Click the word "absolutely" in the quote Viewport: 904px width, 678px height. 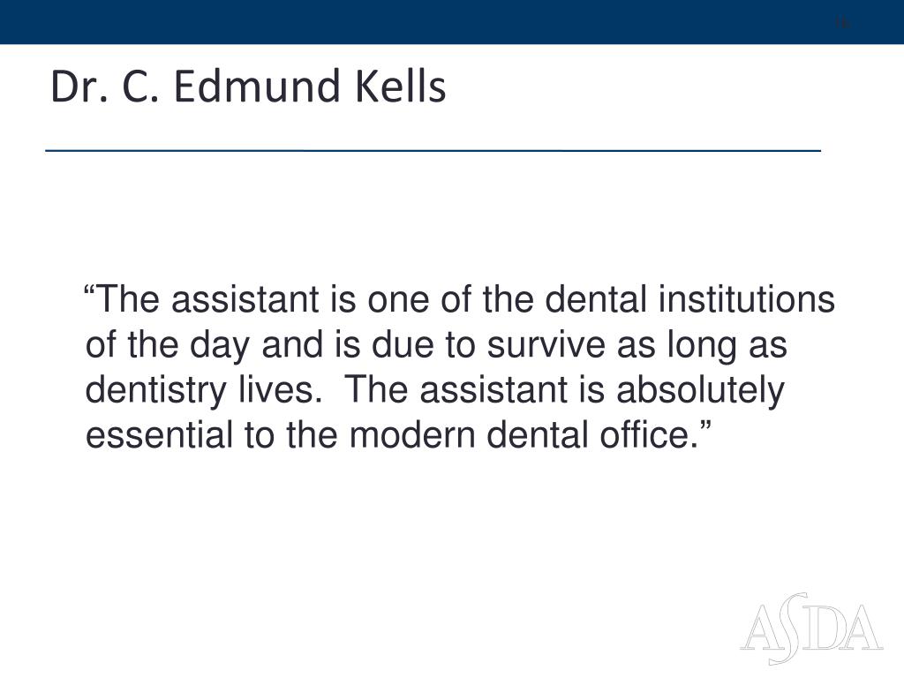[700, 390]
